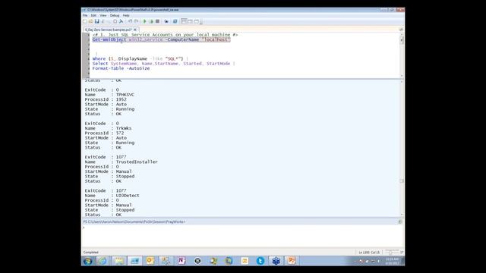
Task: Clear the output pane using the toolbar icon
Action: (x=121, y=21)
